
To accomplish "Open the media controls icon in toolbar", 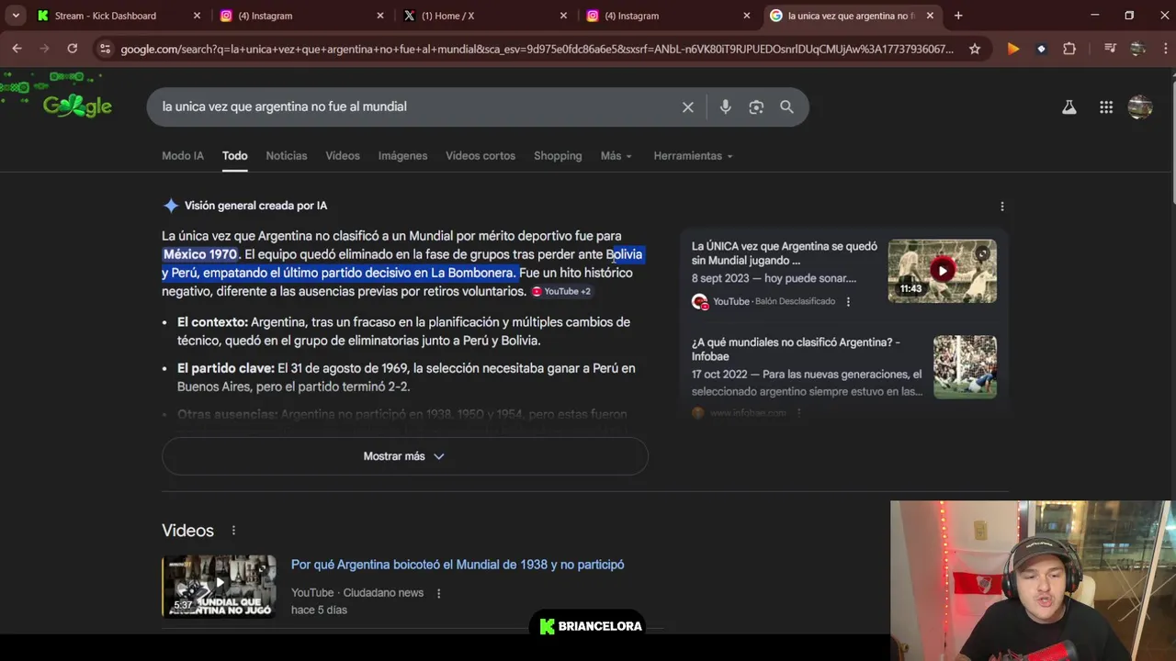I will tap(1110, 49).
